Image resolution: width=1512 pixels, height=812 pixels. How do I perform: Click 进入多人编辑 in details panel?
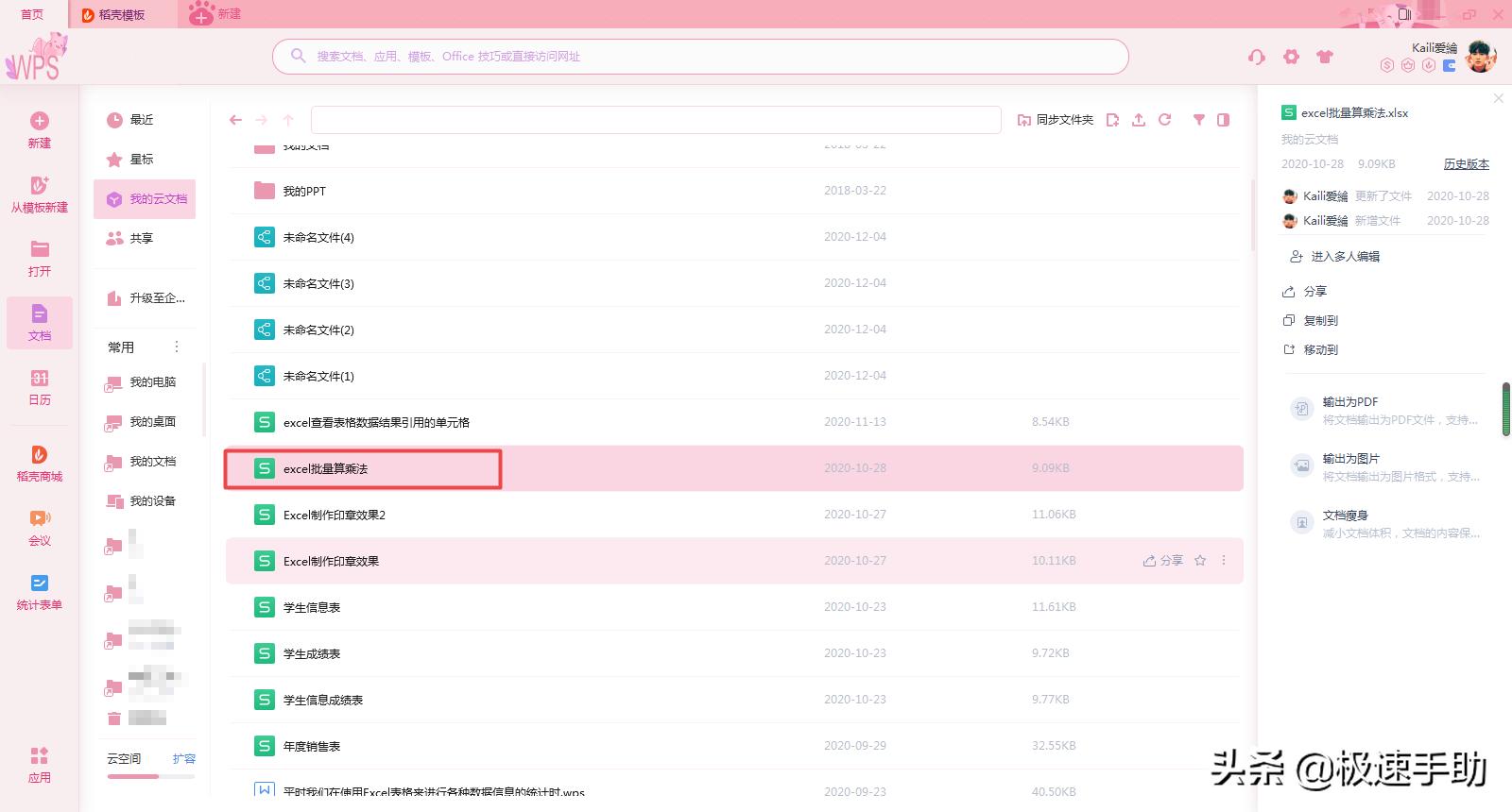[x=1334, y=257]
